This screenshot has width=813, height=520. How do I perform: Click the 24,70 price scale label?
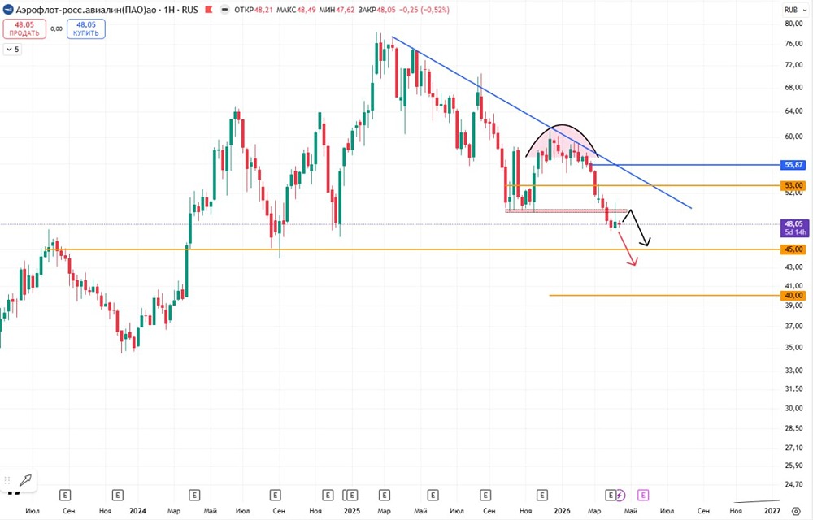[x=793, y=485]
